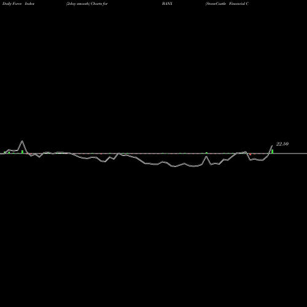This screenshot has height=307, width=307.
Task: Click the 'Daily Force Index' title text
Action: click(18, 4)
